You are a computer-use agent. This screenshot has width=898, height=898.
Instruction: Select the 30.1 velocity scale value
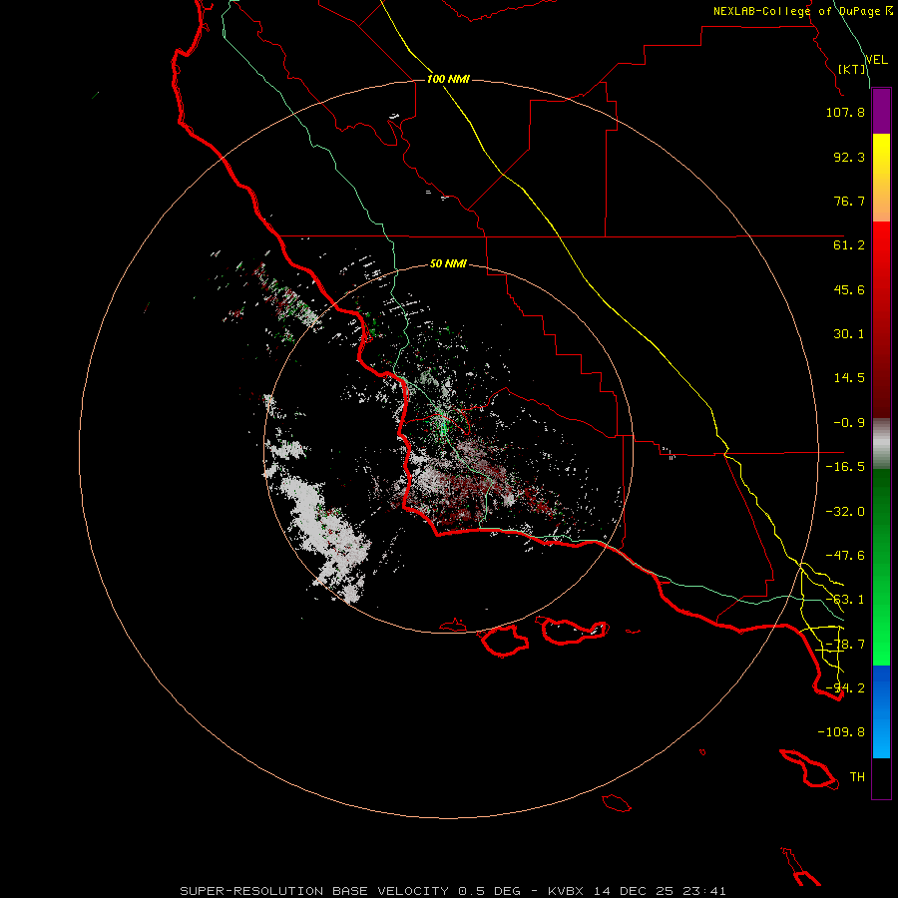tap(849, 334)
